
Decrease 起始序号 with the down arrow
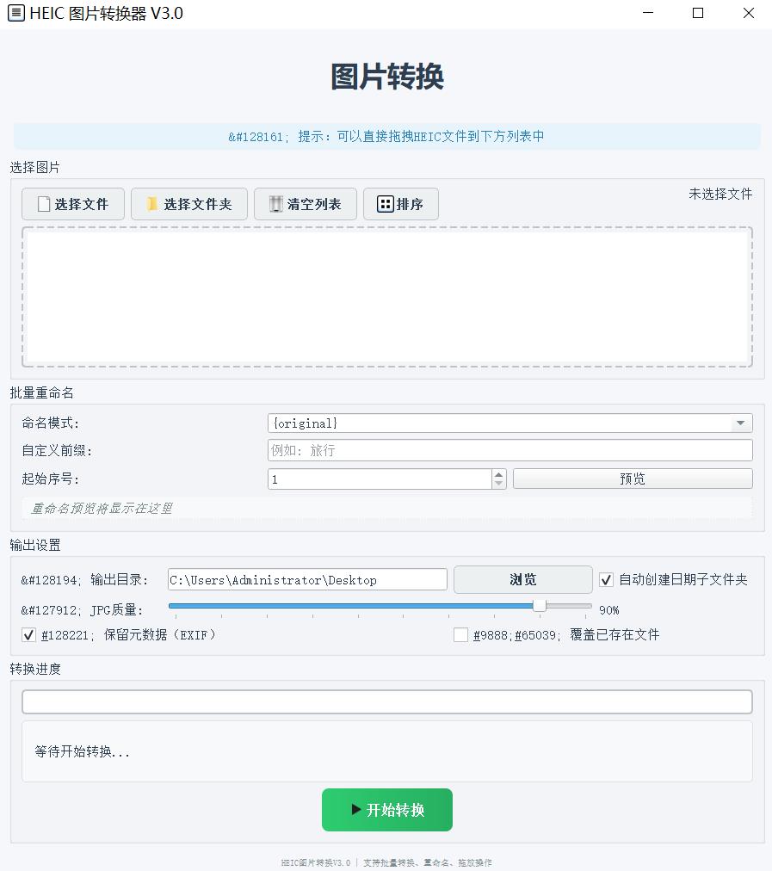coord(499,484)
